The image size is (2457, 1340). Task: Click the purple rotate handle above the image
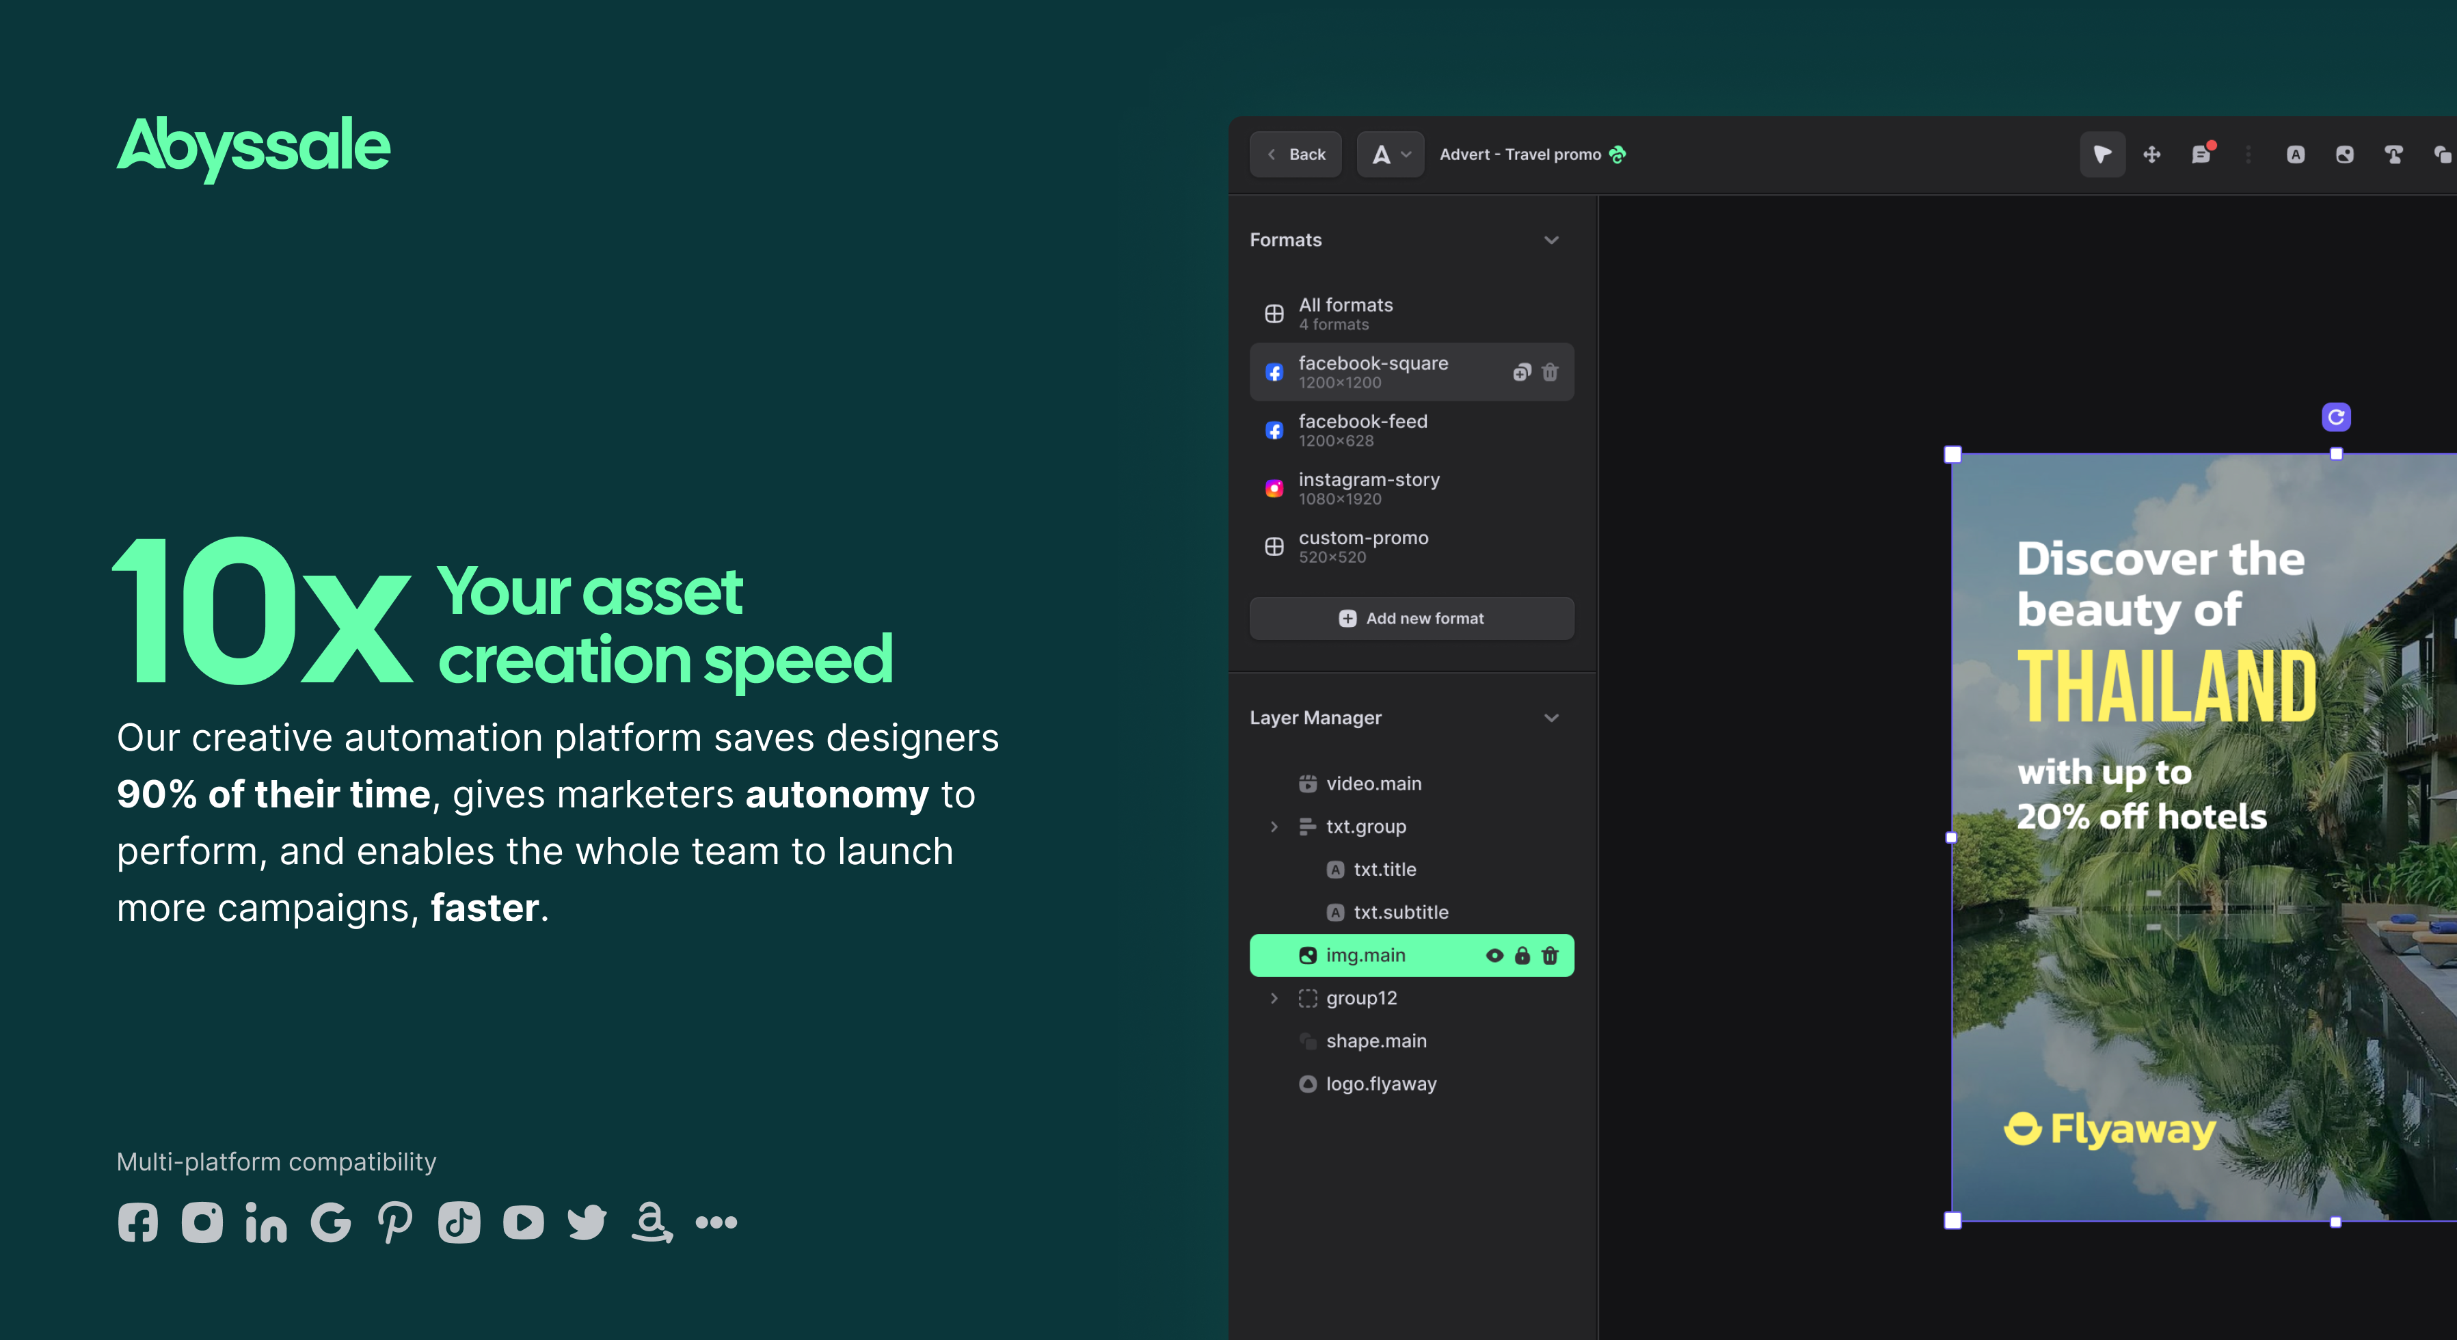click(2336, 417)
